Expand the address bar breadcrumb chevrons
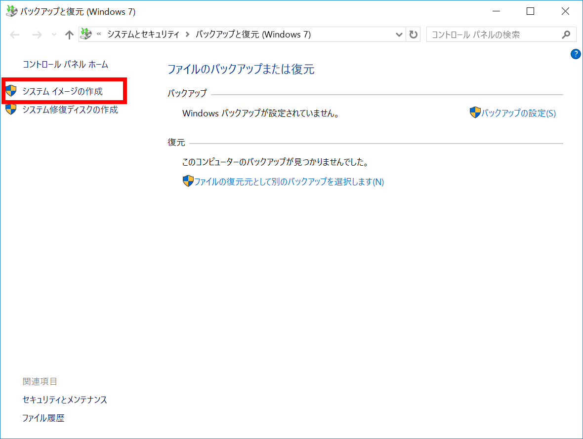583x439 pixels. click(99, 34)
